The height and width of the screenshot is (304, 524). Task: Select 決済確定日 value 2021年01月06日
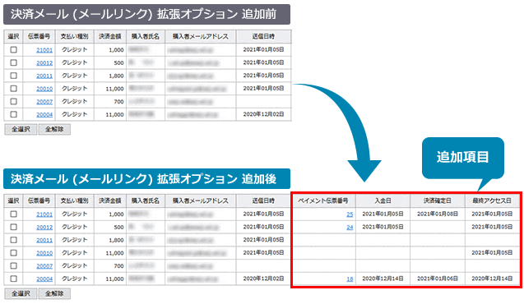(438, 279)
